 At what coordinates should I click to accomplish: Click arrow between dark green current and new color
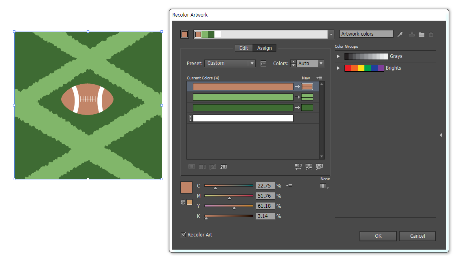[297, 108]
